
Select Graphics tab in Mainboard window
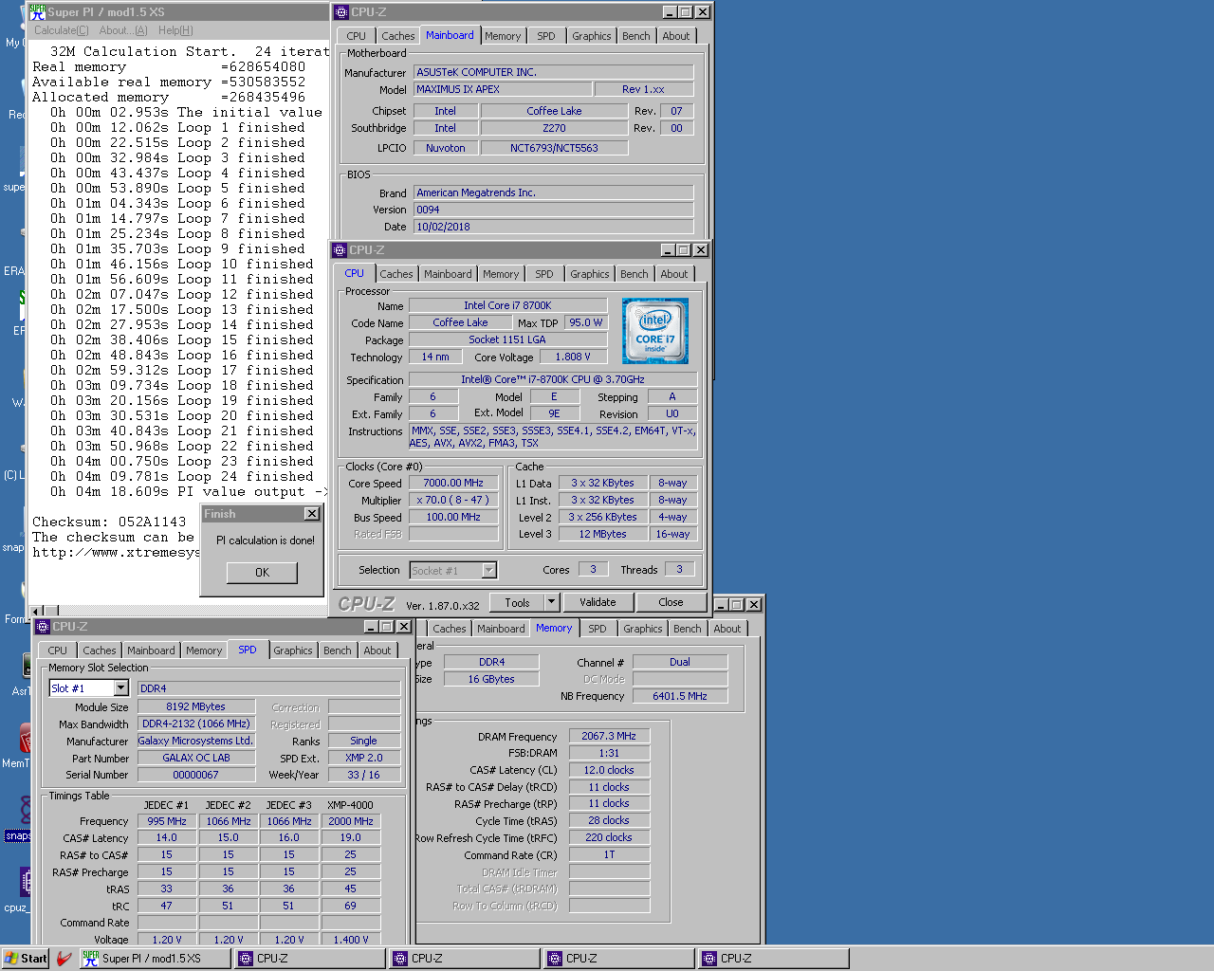(592, 36)
